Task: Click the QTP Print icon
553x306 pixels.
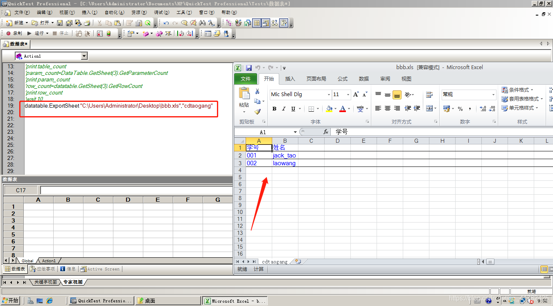Action: (x=88, y=23)
